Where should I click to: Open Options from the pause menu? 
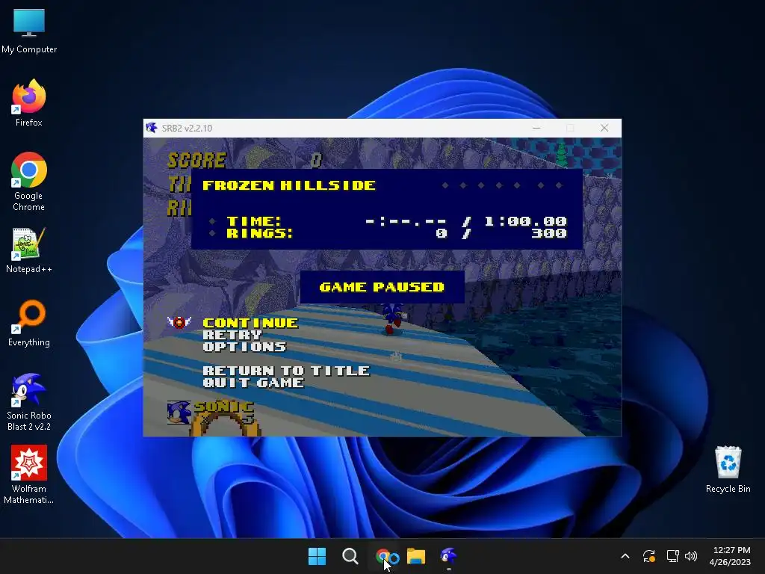[x=244, y=347]
